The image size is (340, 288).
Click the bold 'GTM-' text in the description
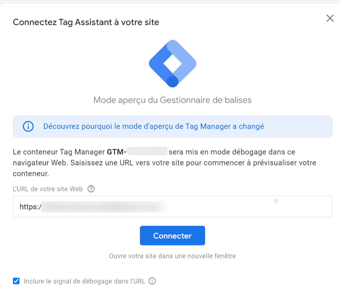tap(117, 152)
